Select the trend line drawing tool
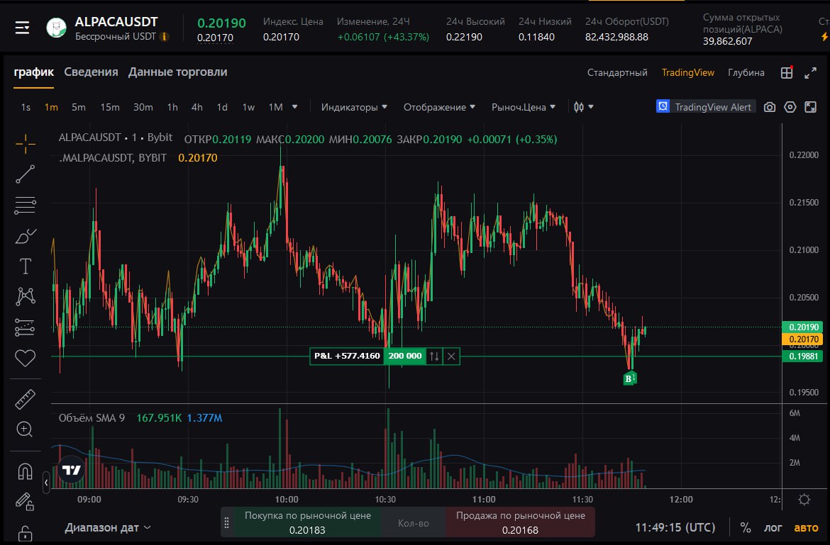 (x=25, y=174)
